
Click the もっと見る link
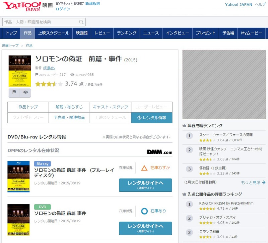[x=251, y=183]
